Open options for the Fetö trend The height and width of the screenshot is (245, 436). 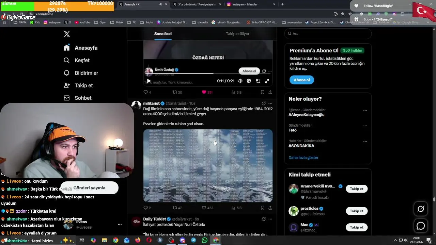365,126
